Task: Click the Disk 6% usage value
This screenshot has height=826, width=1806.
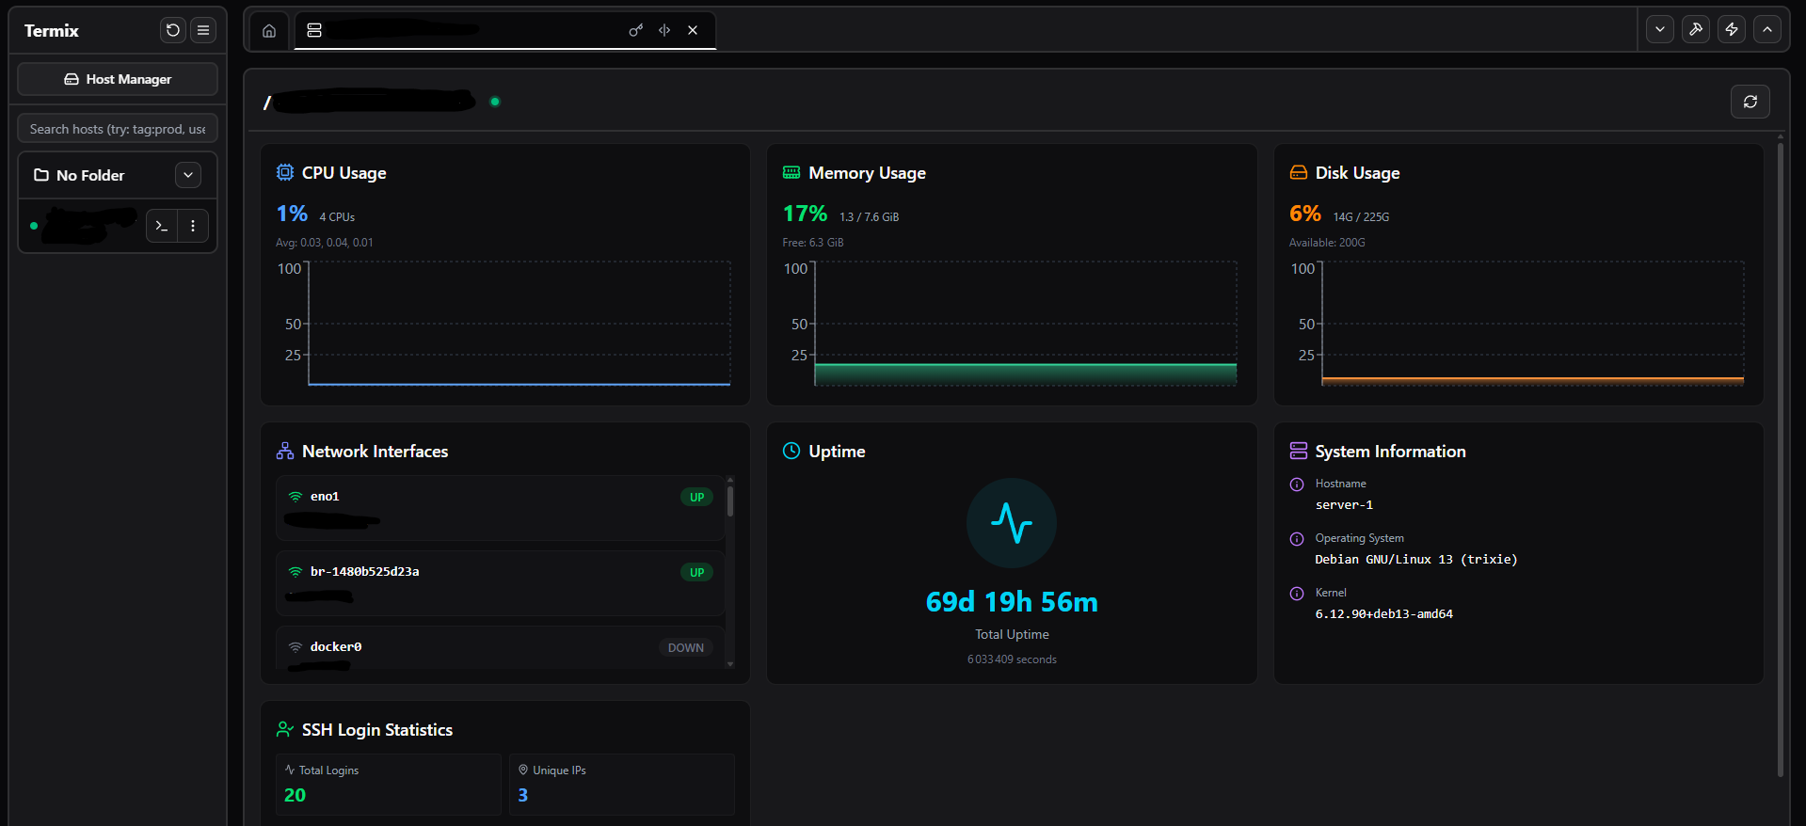Action: point(1305,214)
